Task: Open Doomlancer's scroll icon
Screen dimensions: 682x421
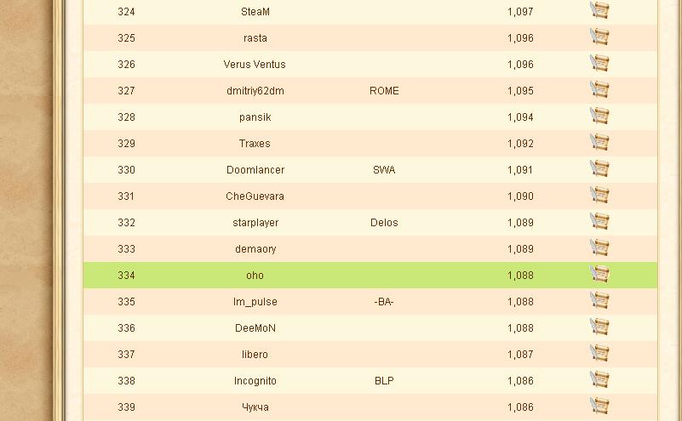Action: 599,168
